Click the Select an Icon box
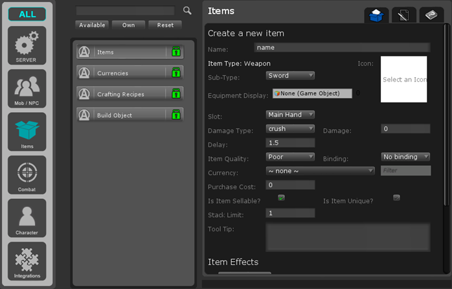The width and height of the screenshot is (452, 289). coord(404,79)
